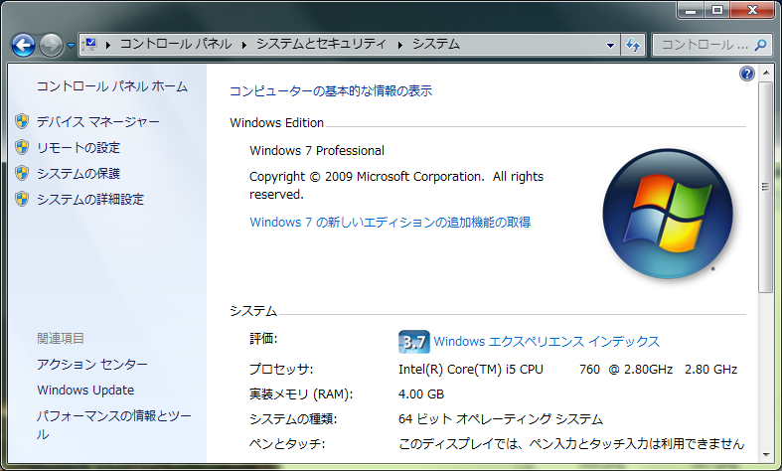The height and width of the screenshot is (471, 782).
Task: Expand the arrow after コントロール パネル breadcrumb
Action: coord(243,45)
